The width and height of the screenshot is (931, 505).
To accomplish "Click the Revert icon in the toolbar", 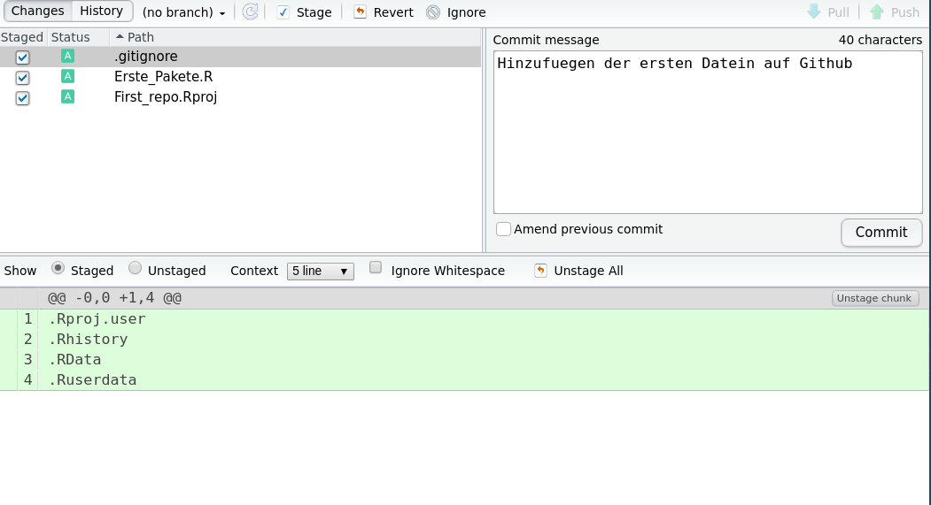I will click(360, 12).
